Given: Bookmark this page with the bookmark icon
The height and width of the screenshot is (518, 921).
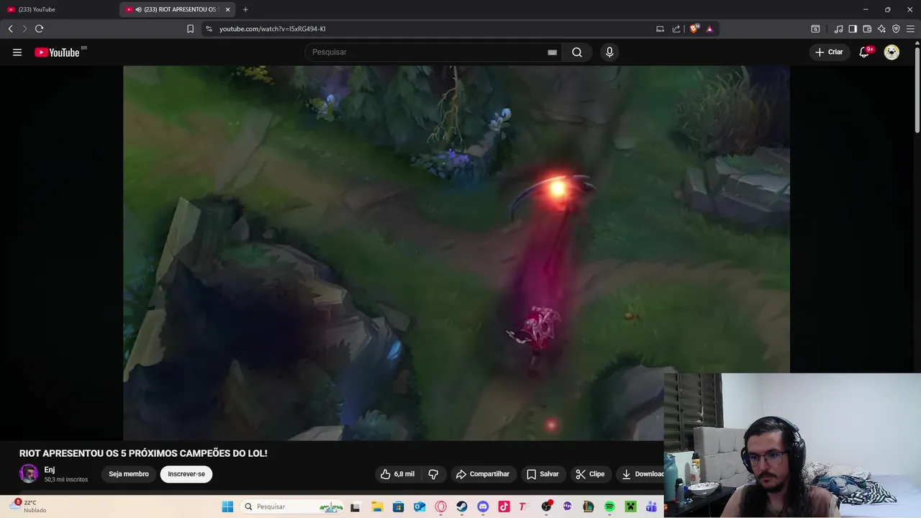Looking at the screenshot, I should (x=190, y=29).
